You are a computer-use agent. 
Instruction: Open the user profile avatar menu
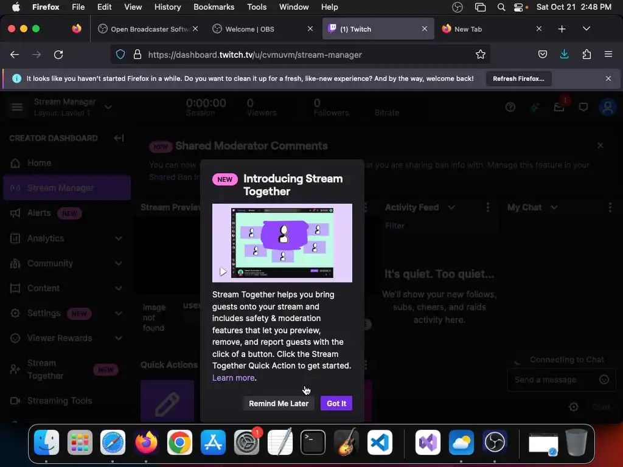pyautogui.click(x=608, y=107)
